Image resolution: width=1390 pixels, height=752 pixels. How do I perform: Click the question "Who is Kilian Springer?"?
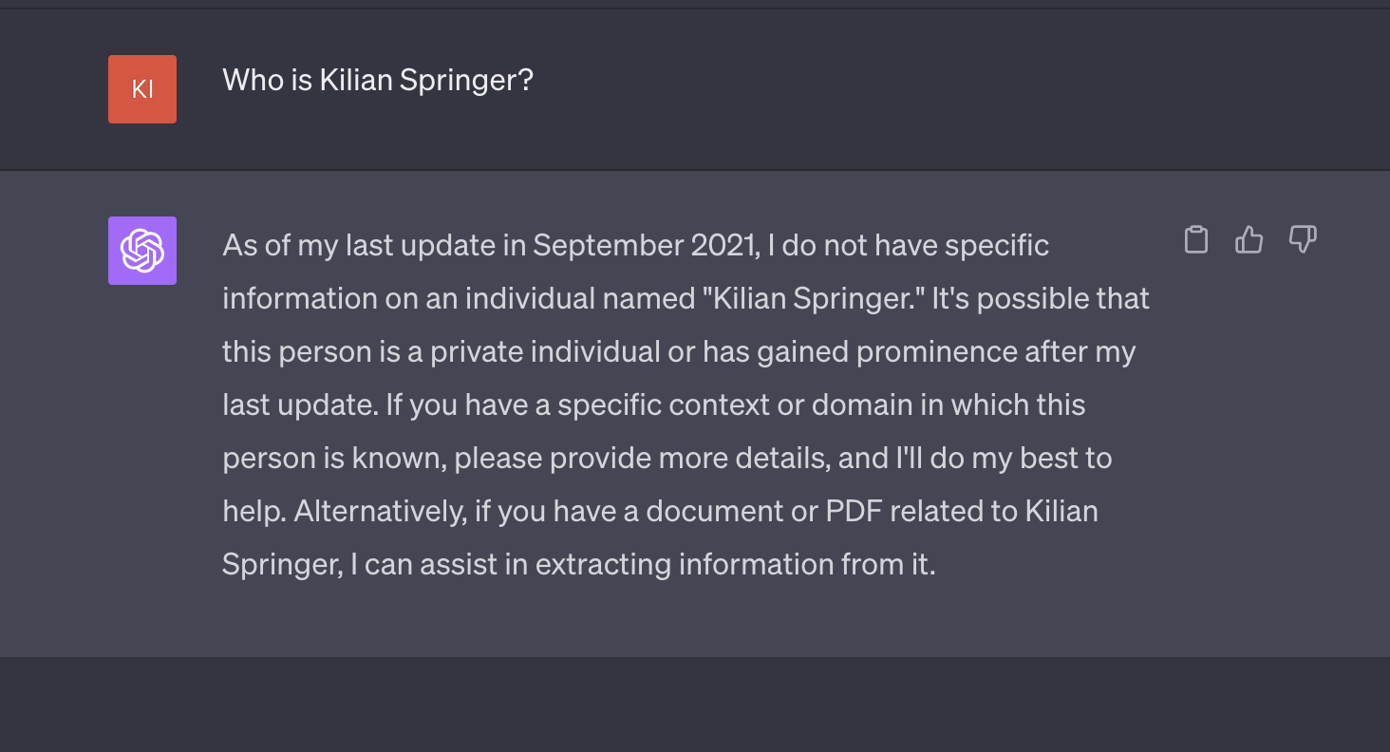click(x=378, y=81)
